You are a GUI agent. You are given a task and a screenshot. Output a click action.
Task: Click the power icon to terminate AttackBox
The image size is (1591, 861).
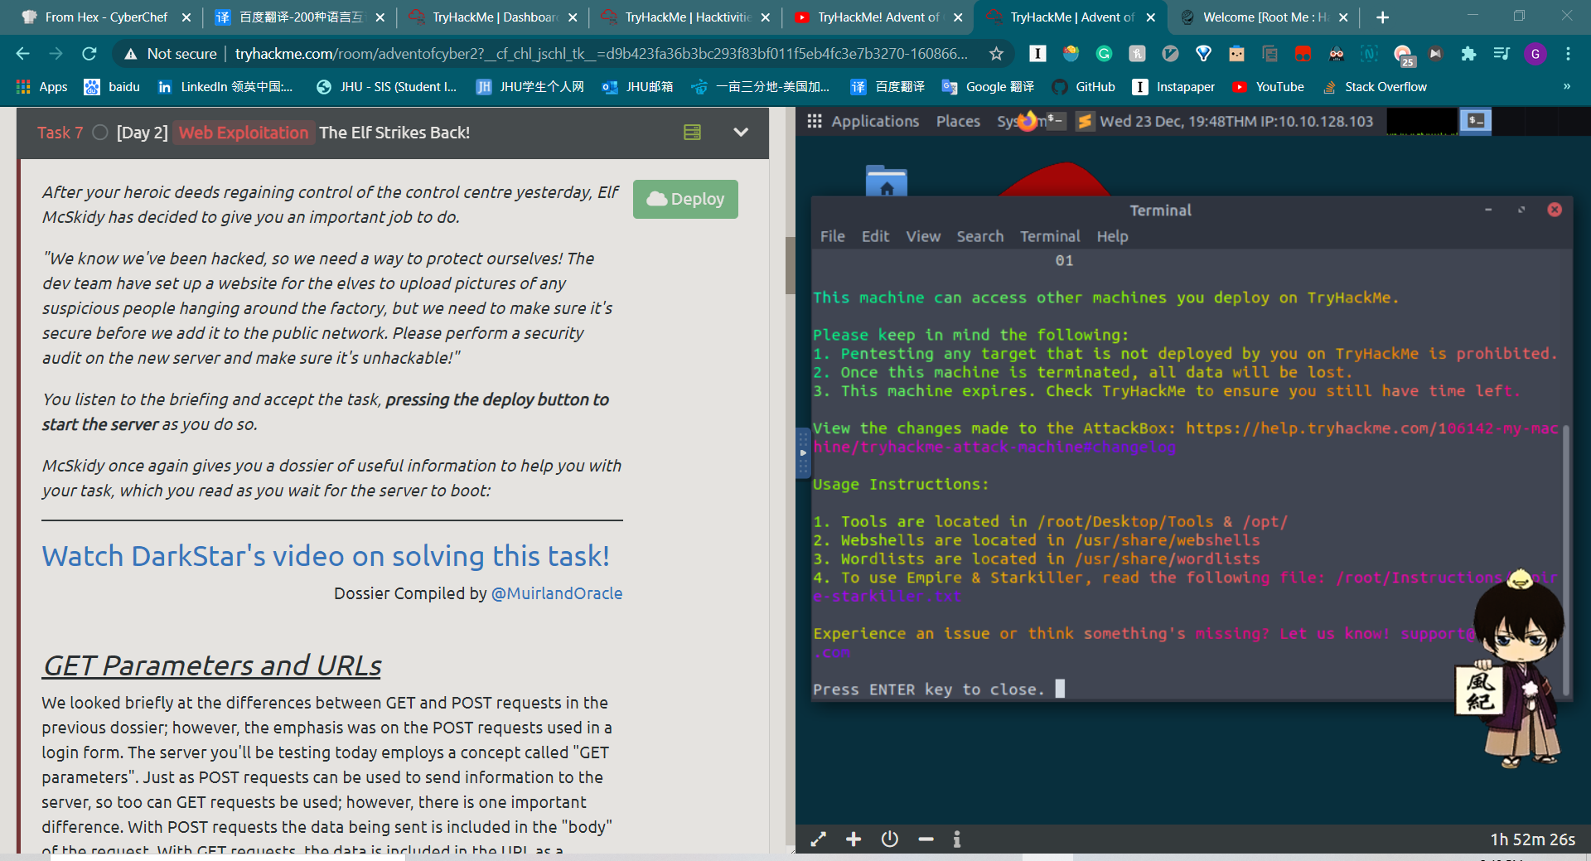(x=890, y=839)
